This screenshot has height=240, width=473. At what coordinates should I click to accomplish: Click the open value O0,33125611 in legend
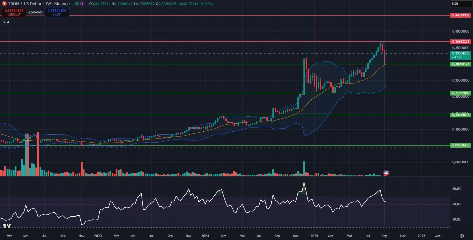click(99, 4)
